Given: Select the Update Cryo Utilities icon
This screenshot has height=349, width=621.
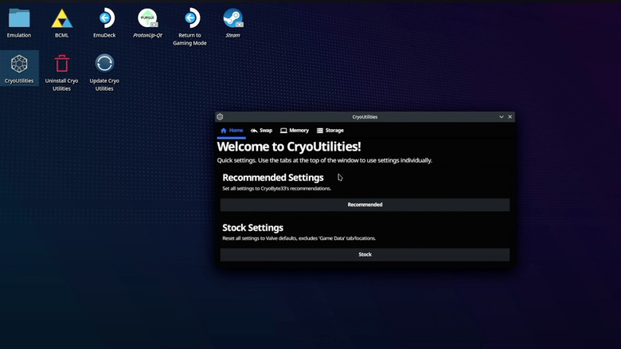Looking at the screenshot, I should [104, 73].
